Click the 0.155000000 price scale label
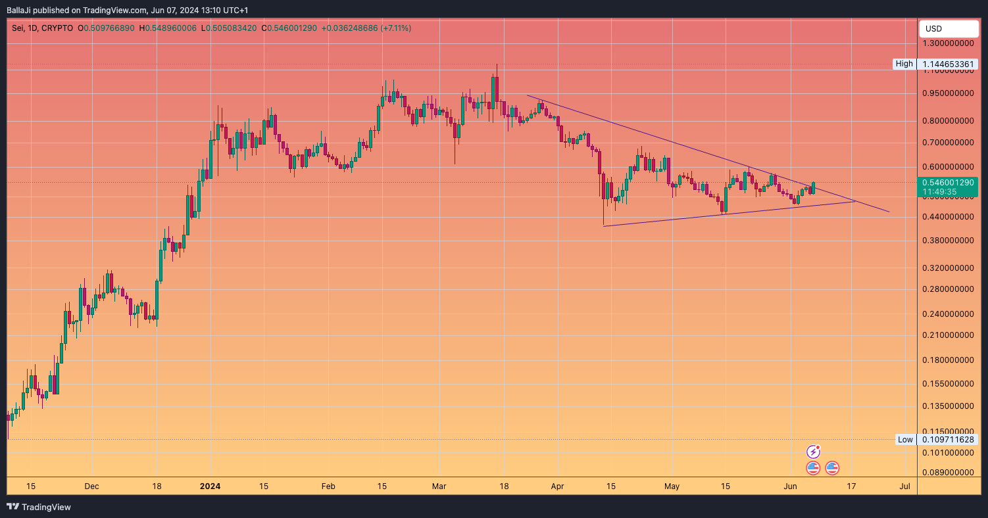The width and height of the screenshot is (988, 518). click(949, 383)
